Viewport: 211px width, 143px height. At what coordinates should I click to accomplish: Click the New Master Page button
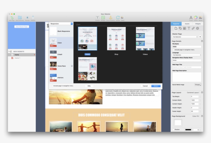[x=22, y=27]
